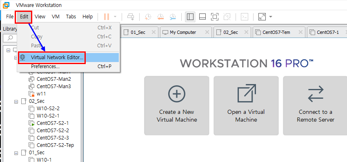Collapse the 02_Sec folder in library
347x162 pixels.
[16, 102]
